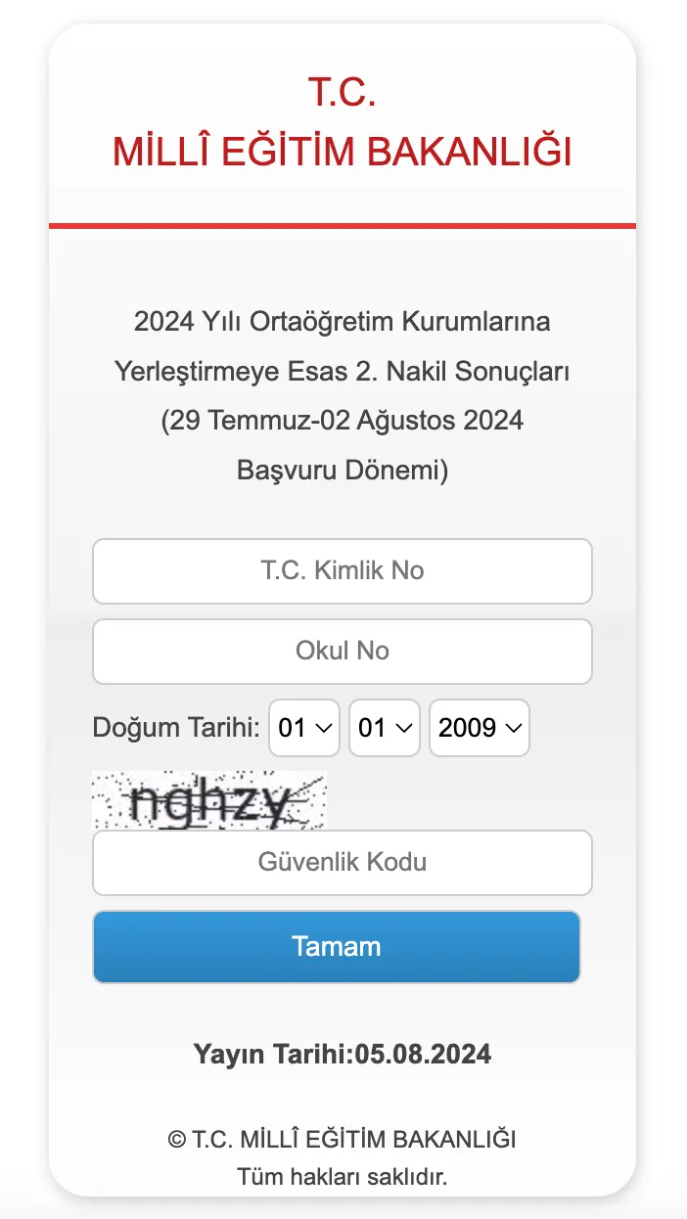687x1219 pixels.
Task: Click the 2024 Yılı Ortaöğretim Kurumlarına line
Action: pyautogui.click(x=343, y=321)
